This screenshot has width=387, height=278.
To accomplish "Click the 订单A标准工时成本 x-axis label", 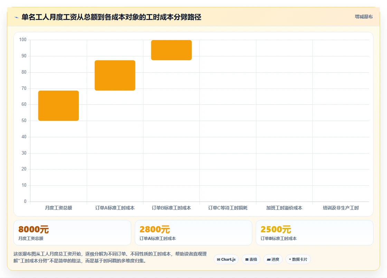I will tap(115, 208).
